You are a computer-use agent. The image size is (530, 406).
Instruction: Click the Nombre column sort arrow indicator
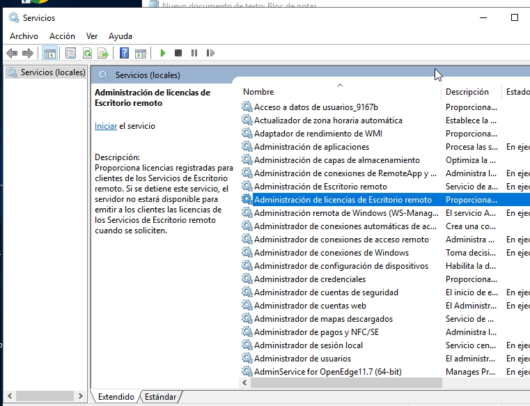(x=341, y=85)
